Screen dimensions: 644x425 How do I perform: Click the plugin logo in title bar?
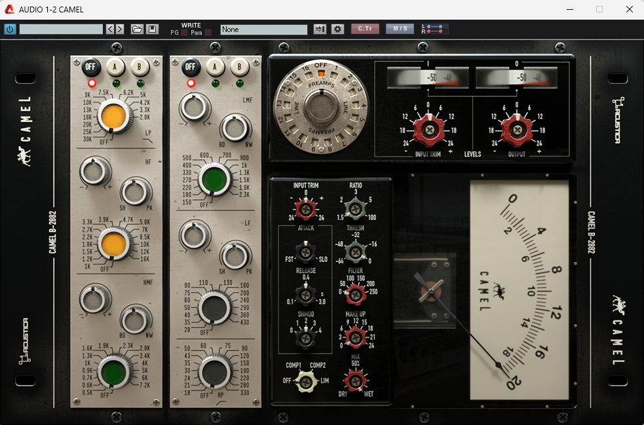(x=9, y=9)
